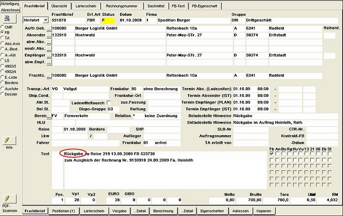The height and width of the screenshot is (216, 343).
Task: Select the A.-Abl. radio option
Action: tap(3, 55)
